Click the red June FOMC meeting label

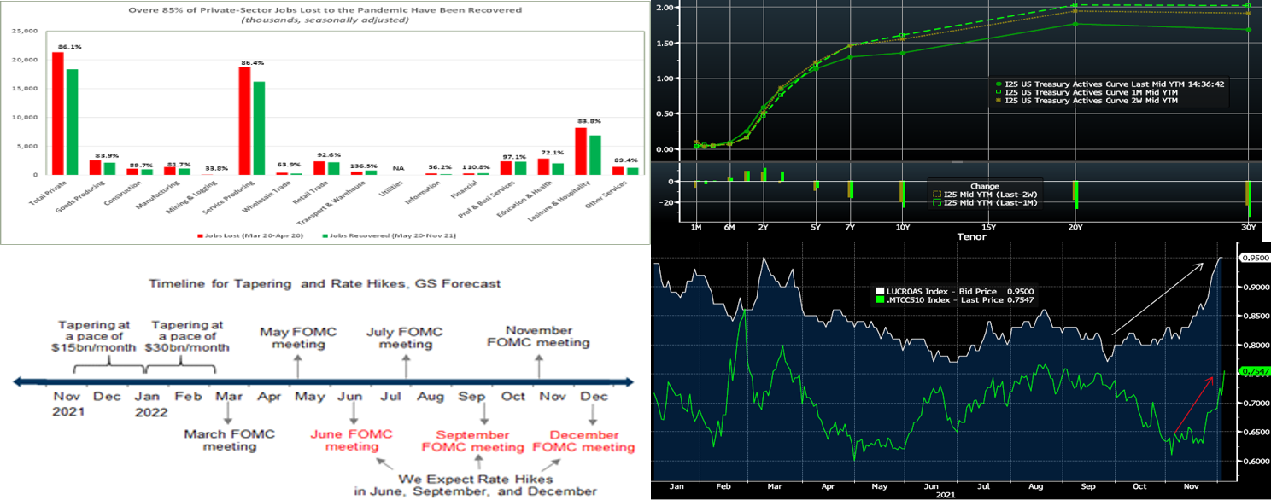pos(352,440)
